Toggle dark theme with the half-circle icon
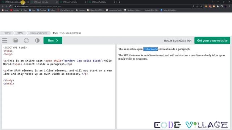This screenshot has height=130, width=232. coord(37,40)
